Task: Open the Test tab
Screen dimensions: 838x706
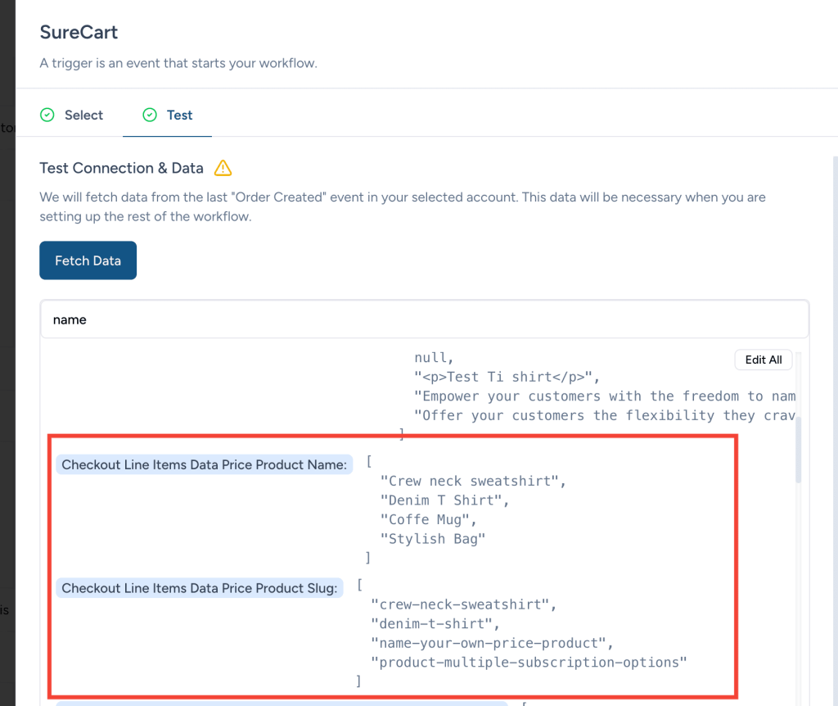Action: coord(179,115)
